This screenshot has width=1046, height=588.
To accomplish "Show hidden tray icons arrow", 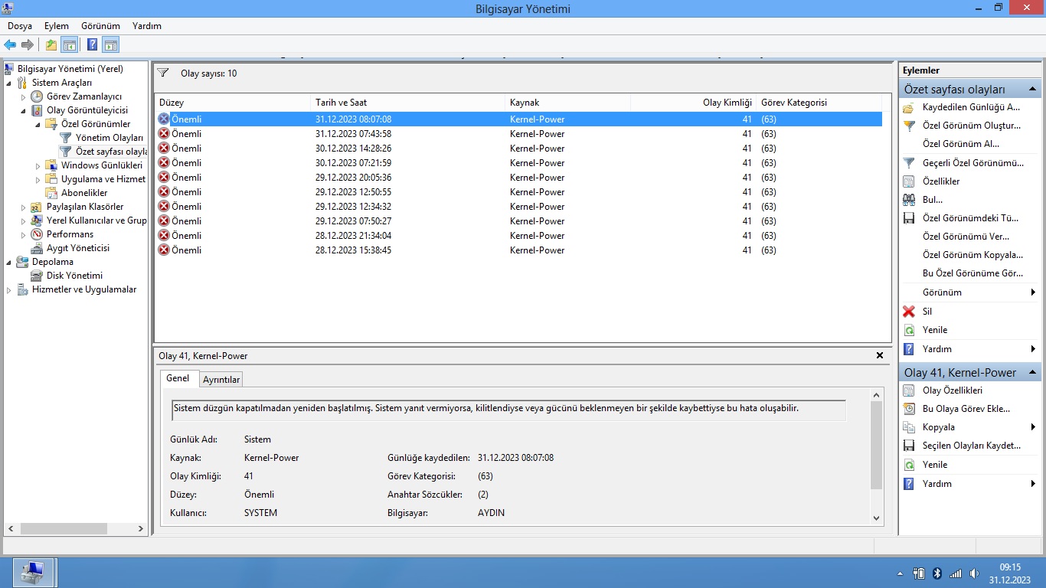I will pos(901,573).
